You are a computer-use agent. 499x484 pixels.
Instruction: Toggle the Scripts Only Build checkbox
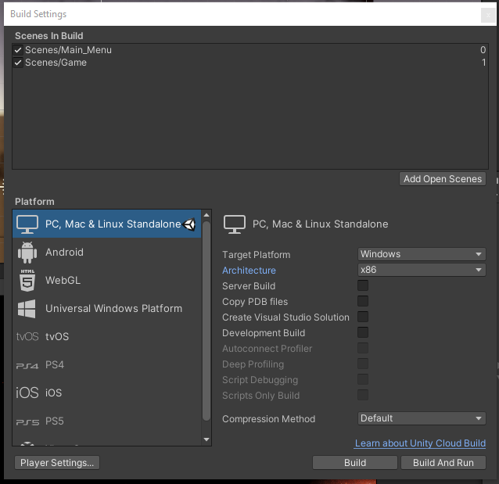click(363, 395)
